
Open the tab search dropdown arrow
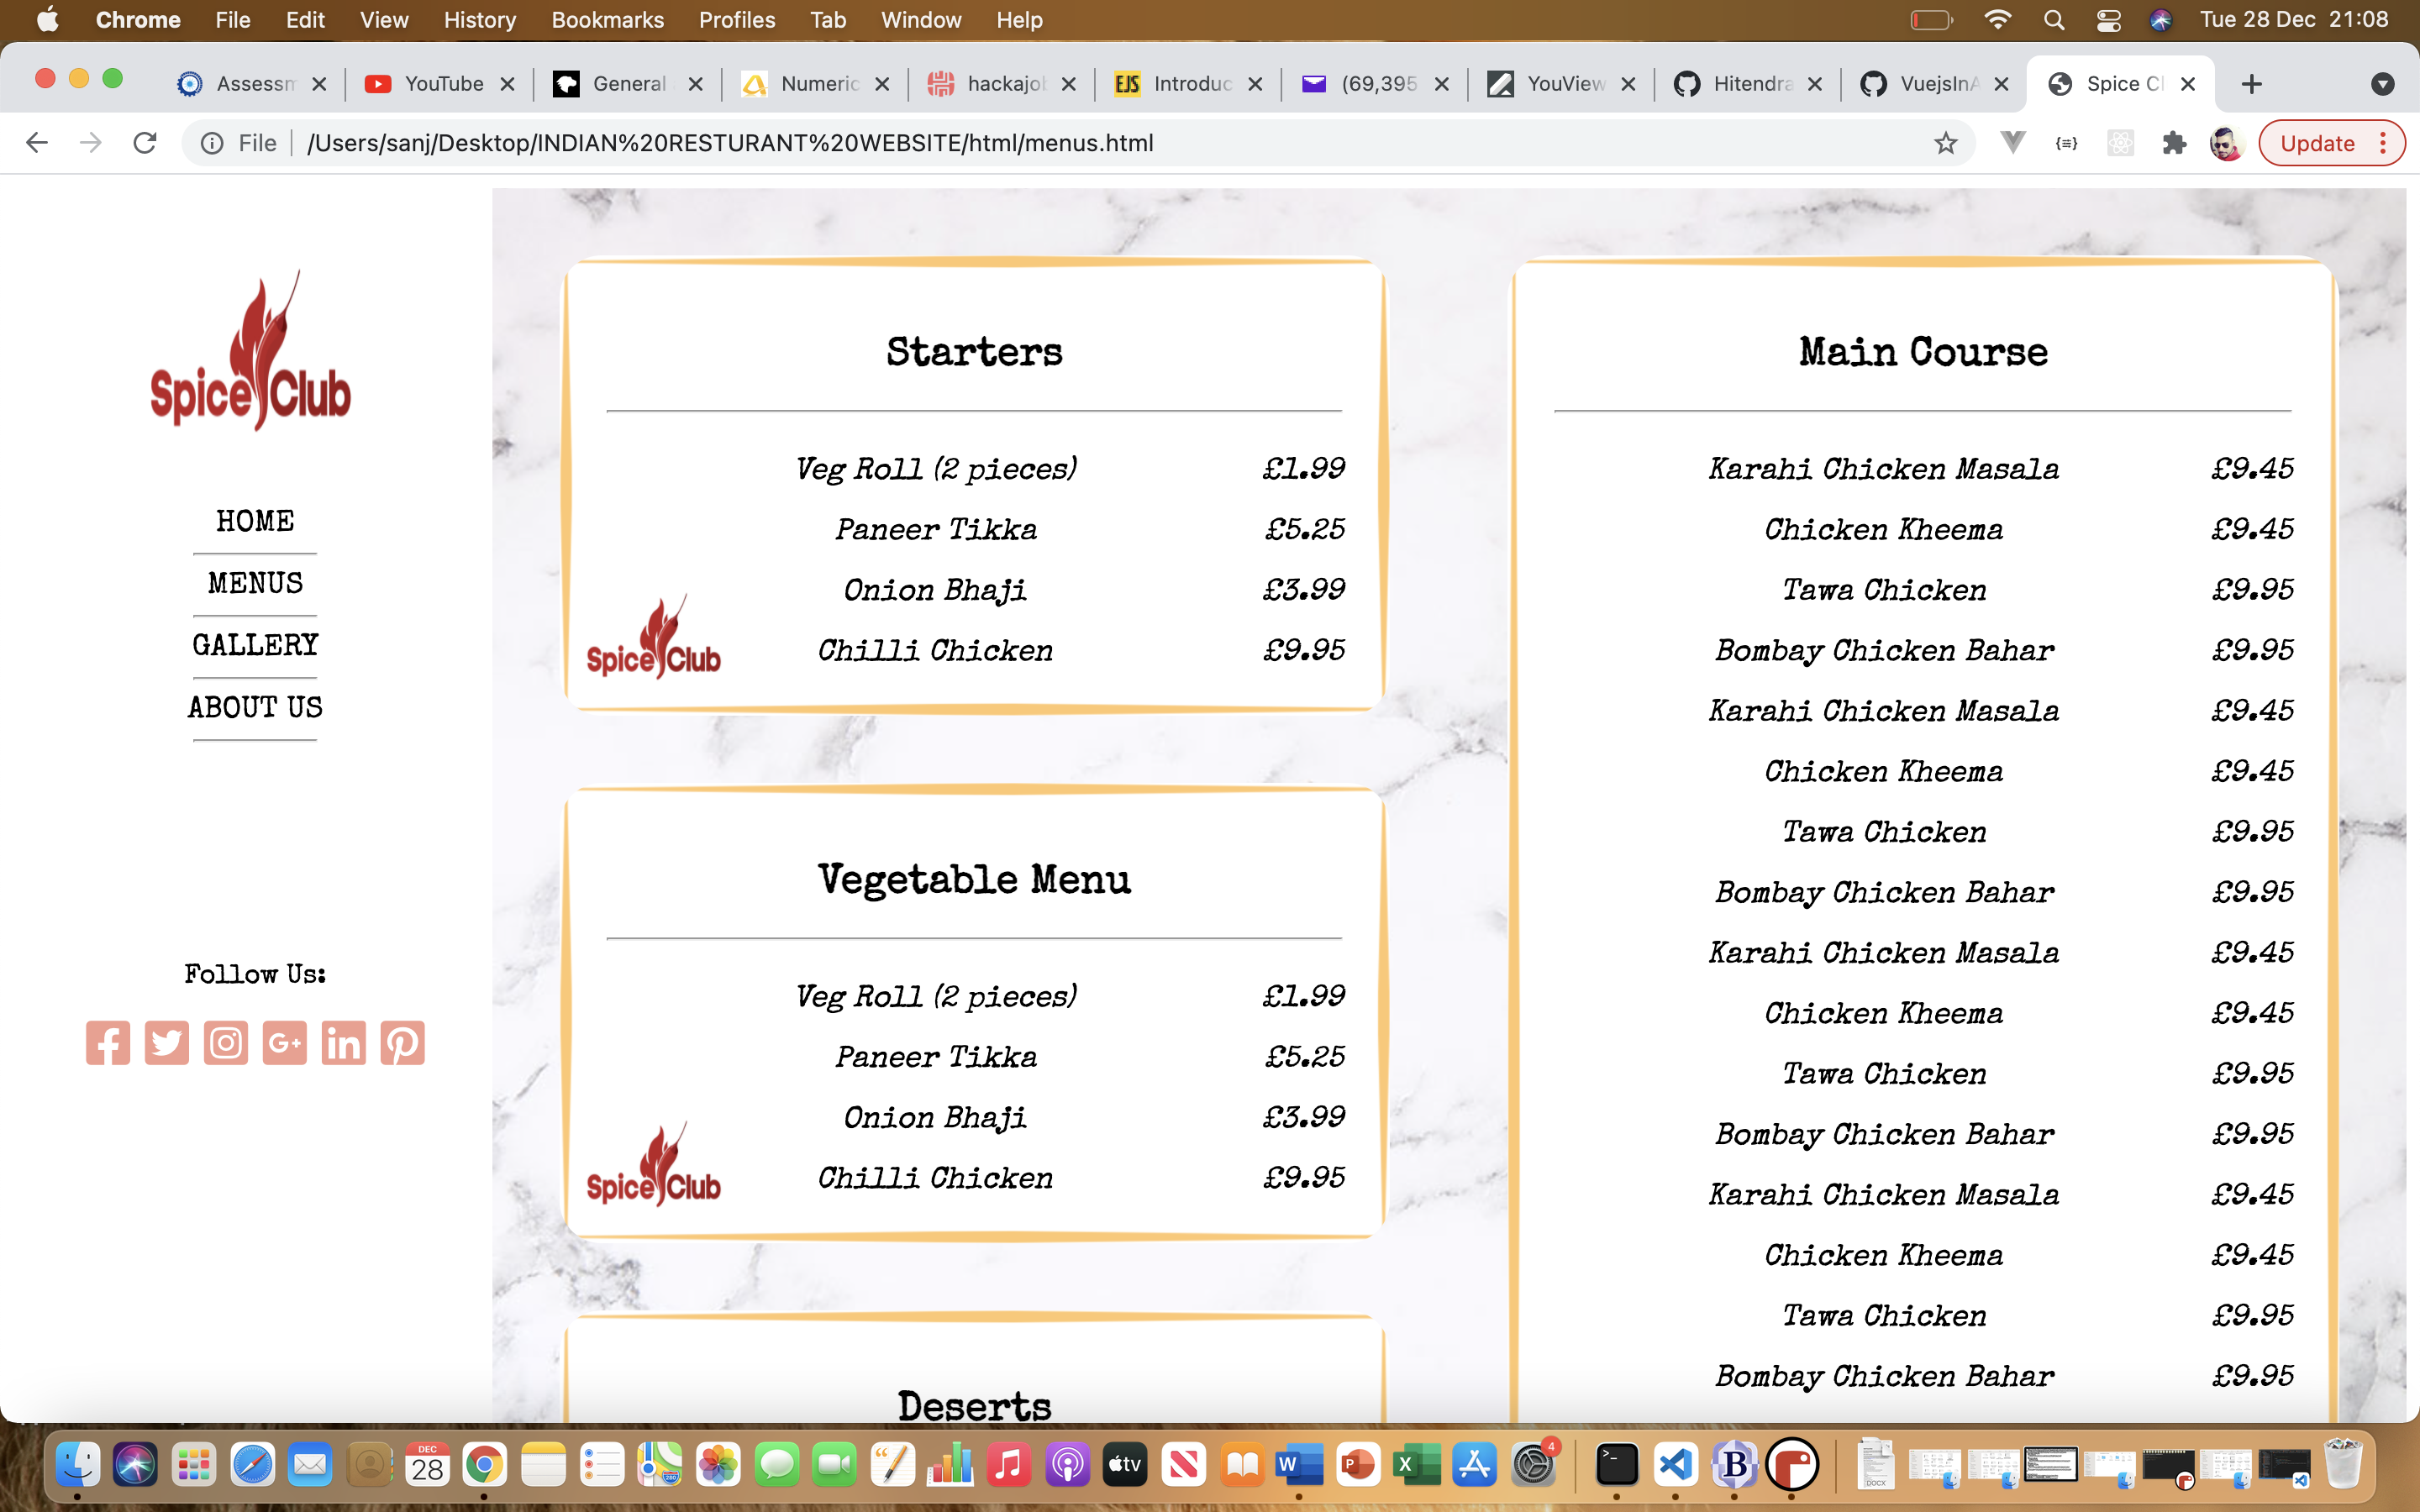[2383, 84]
